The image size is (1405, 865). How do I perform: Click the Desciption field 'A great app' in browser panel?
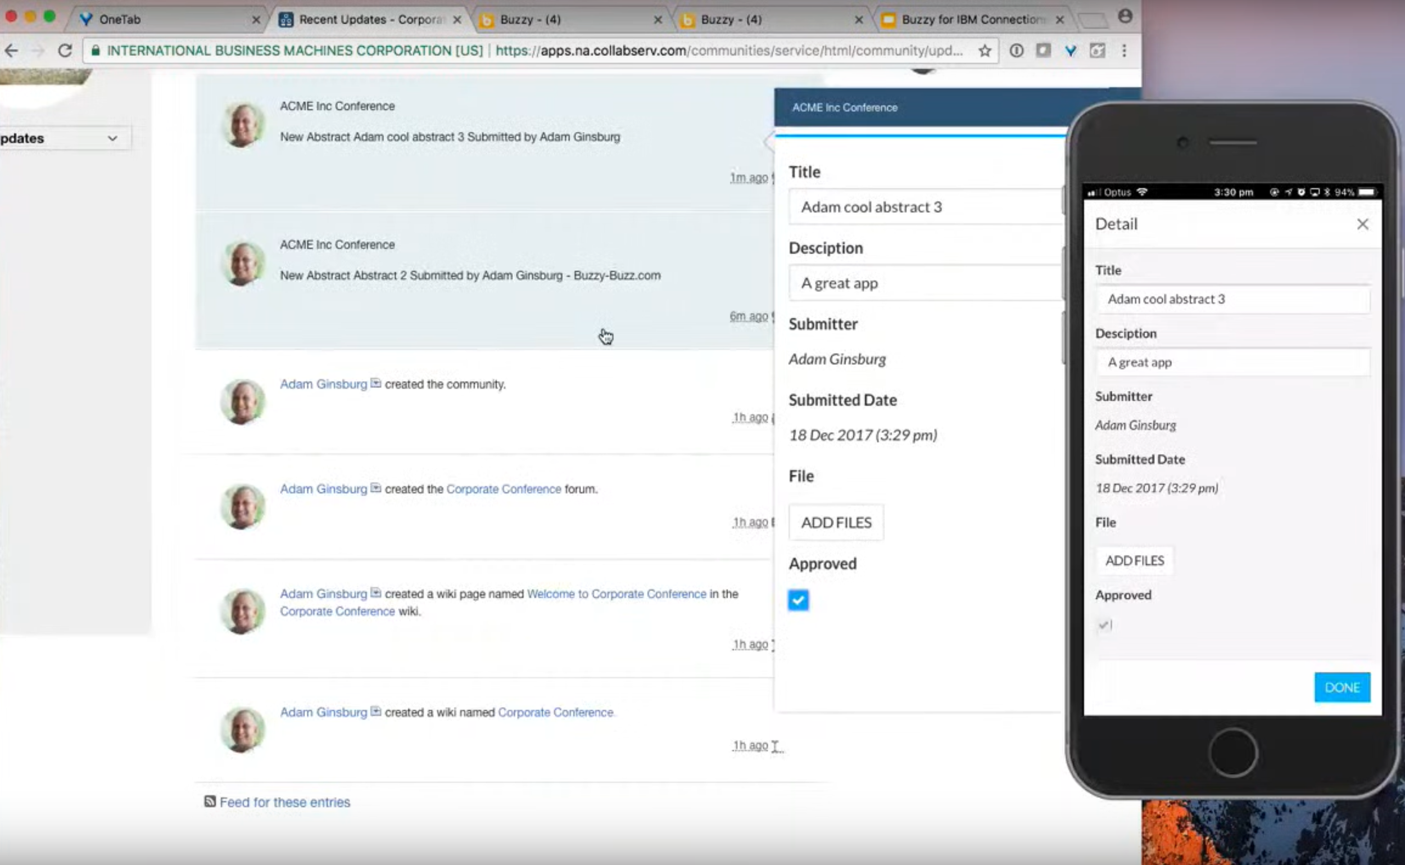point(926,283)
